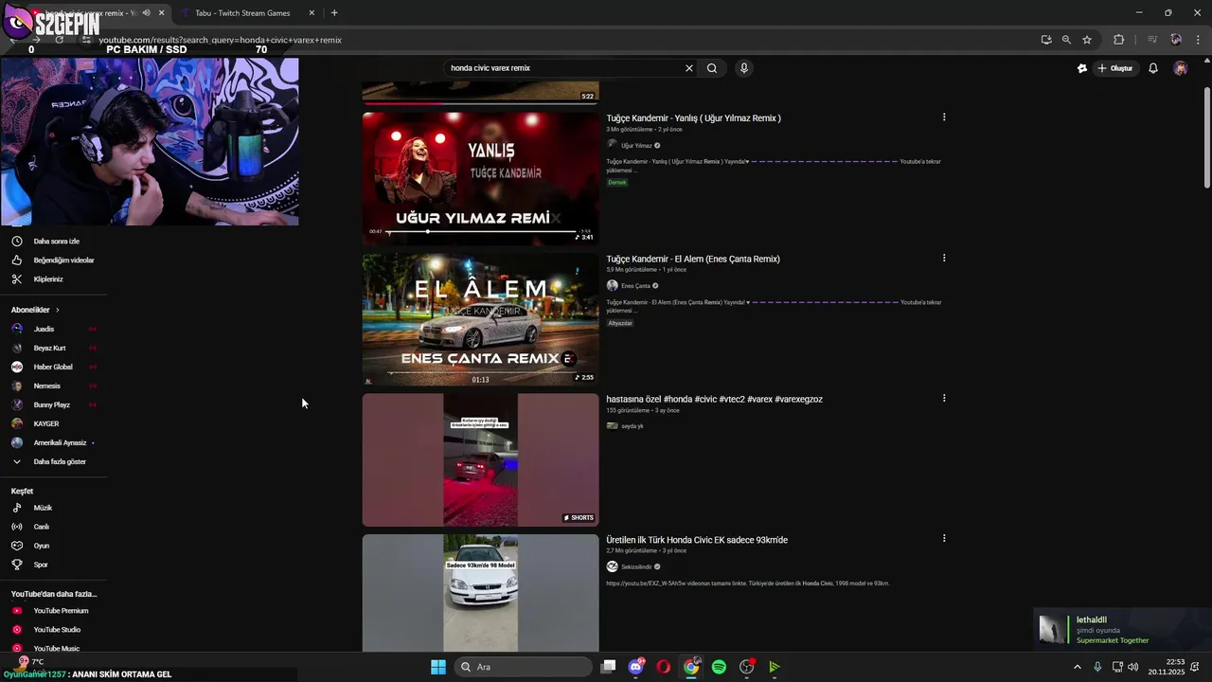Open the YouTube account avatar menu
Image resolution: width=1212 pixels, height=682 pixels.
(1180, 68)
